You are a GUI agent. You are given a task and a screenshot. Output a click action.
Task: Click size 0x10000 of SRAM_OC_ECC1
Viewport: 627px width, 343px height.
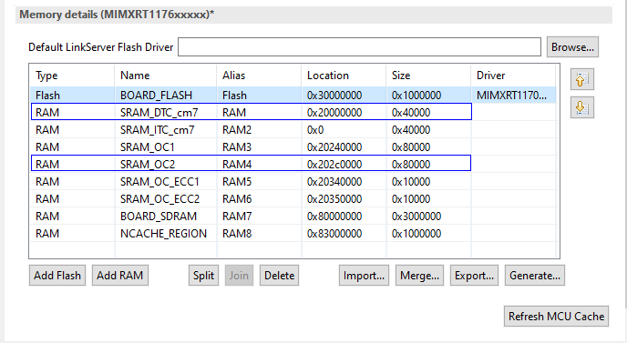pyautogui.click(x=411, y=182)
